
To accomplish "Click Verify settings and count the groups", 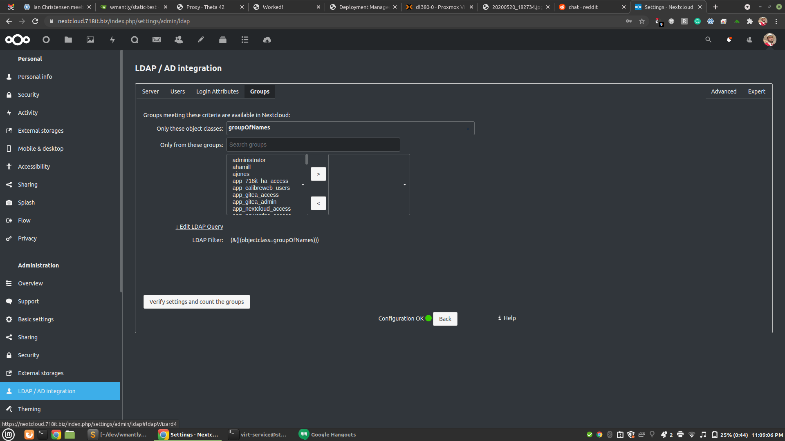I will pyautogui.click(x=197, y=302).
